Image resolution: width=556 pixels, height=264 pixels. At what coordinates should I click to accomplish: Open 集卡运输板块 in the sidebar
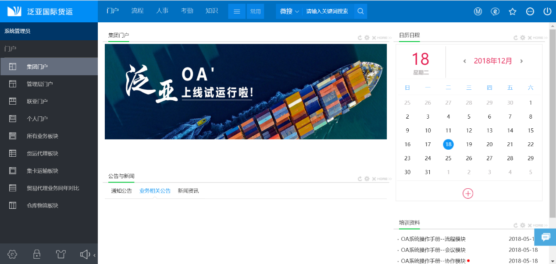49,171
